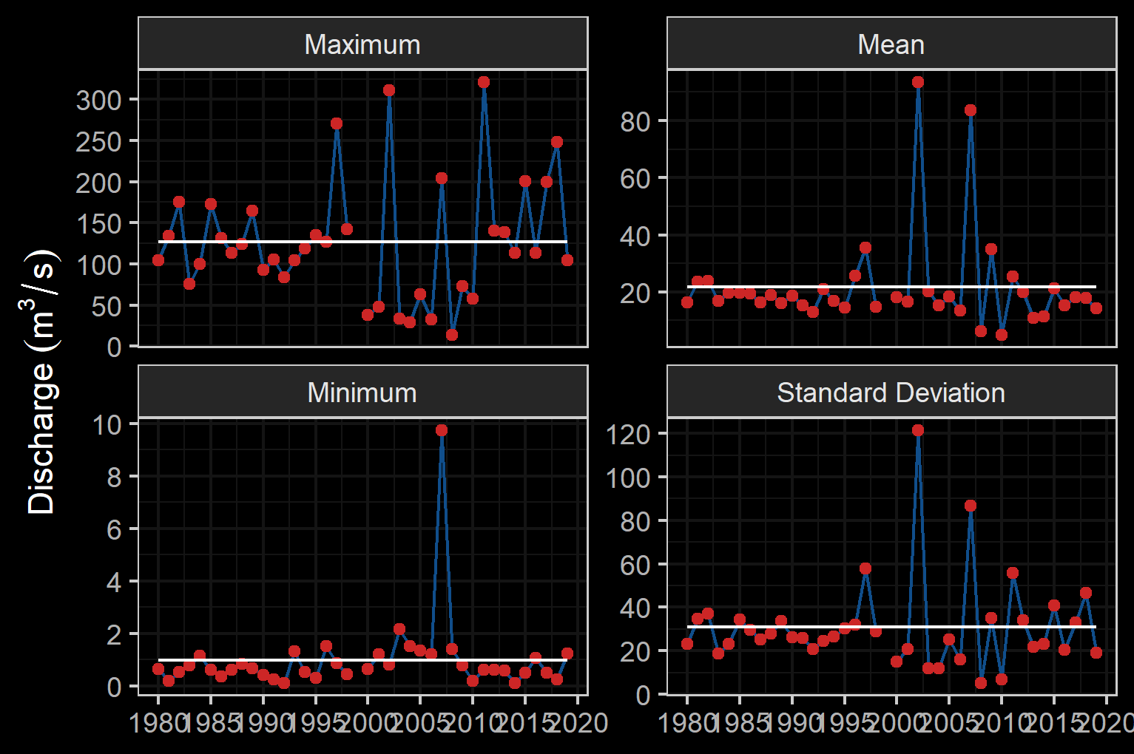Select the 40 tick label in Mean panel
Screen dimensions: 1134x754
[635, 236]
